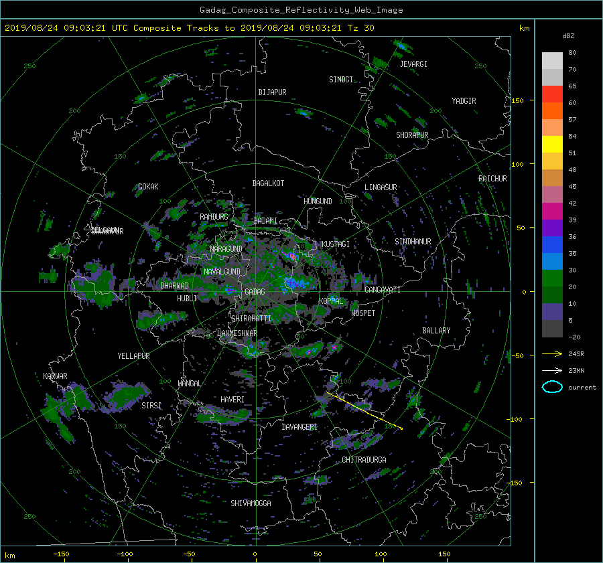Image resolution: width=603 pixels, height=563 pixels.
Task: Select the DHARWAD city label
Action: 175,286
